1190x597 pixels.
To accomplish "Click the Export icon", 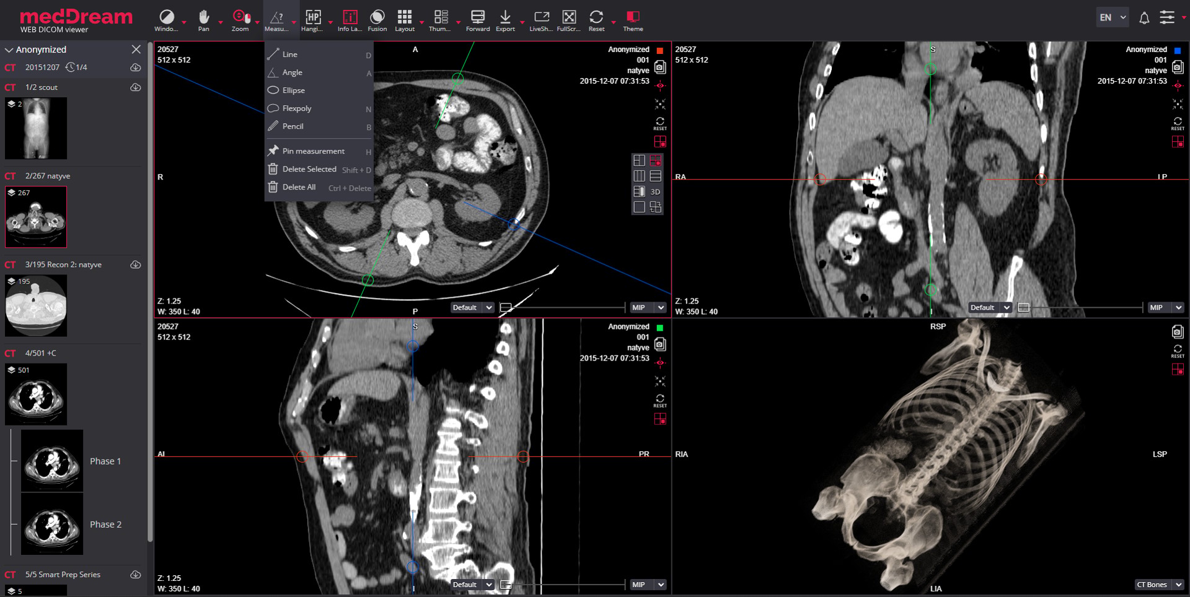I will (x=505, y=20).
